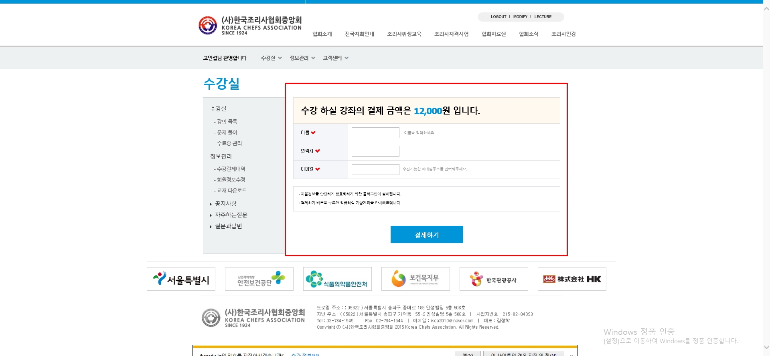Click the 이메일 email input field

click(x=375, y=169)
